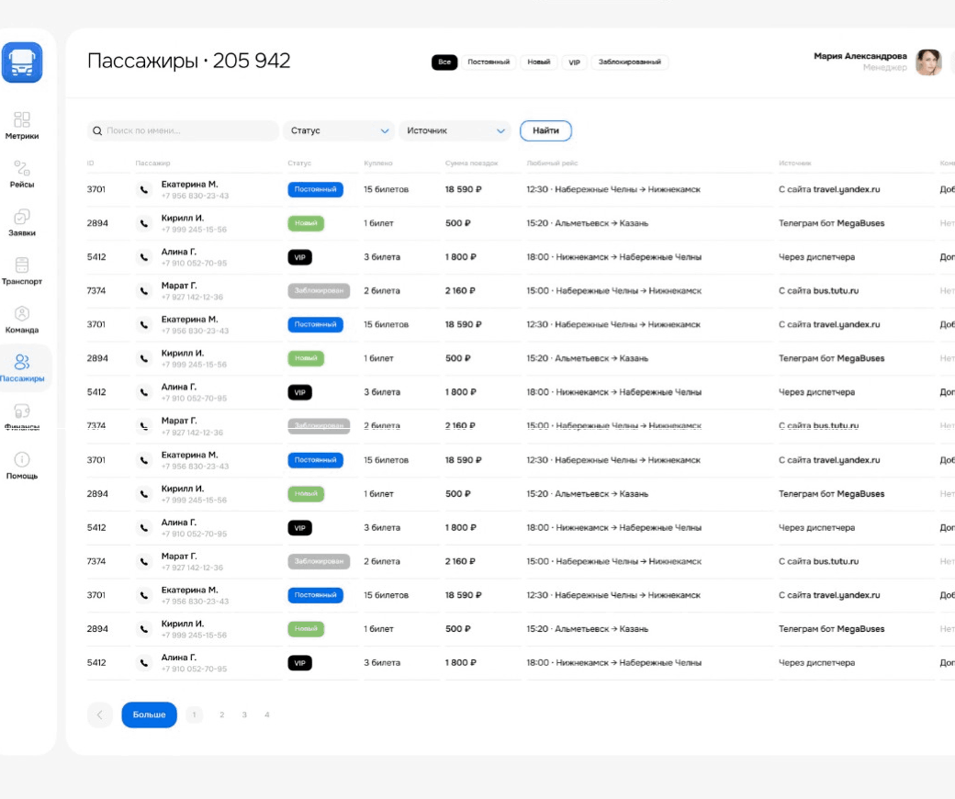Click phone icon for first Алина Г.
Image resolution: width=955 pixels, height=799 pixels.
click(x=144, y=257)
